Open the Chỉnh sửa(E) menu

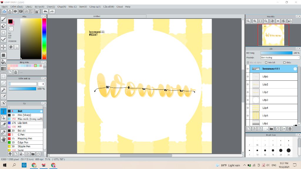pos(17,7)
